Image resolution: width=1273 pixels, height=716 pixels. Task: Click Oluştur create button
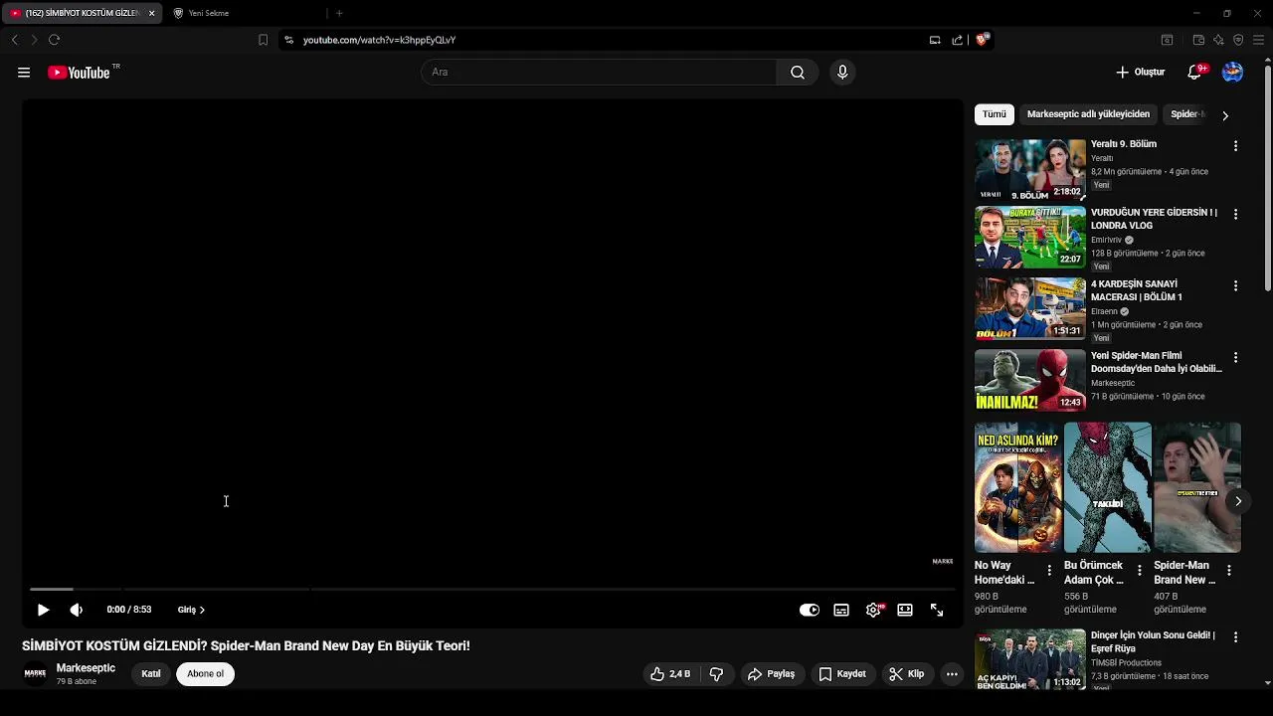[x=1140, y=72]
